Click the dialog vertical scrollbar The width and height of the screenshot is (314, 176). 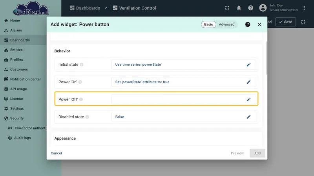coord(267,58)
